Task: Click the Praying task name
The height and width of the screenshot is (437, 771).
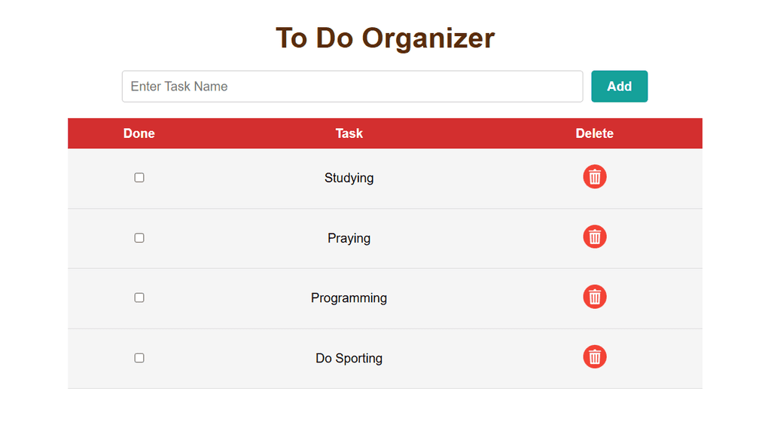Action: pos(349,238)
